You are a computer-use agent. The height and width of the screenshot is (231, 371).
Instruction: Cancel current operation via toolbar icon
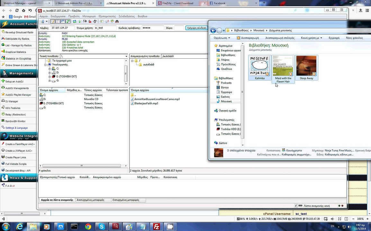pos(85,21)
